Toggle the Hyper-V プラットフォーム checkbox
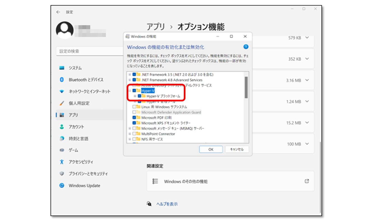The width and height of the screenshot is (367, 221). [140, 96]
